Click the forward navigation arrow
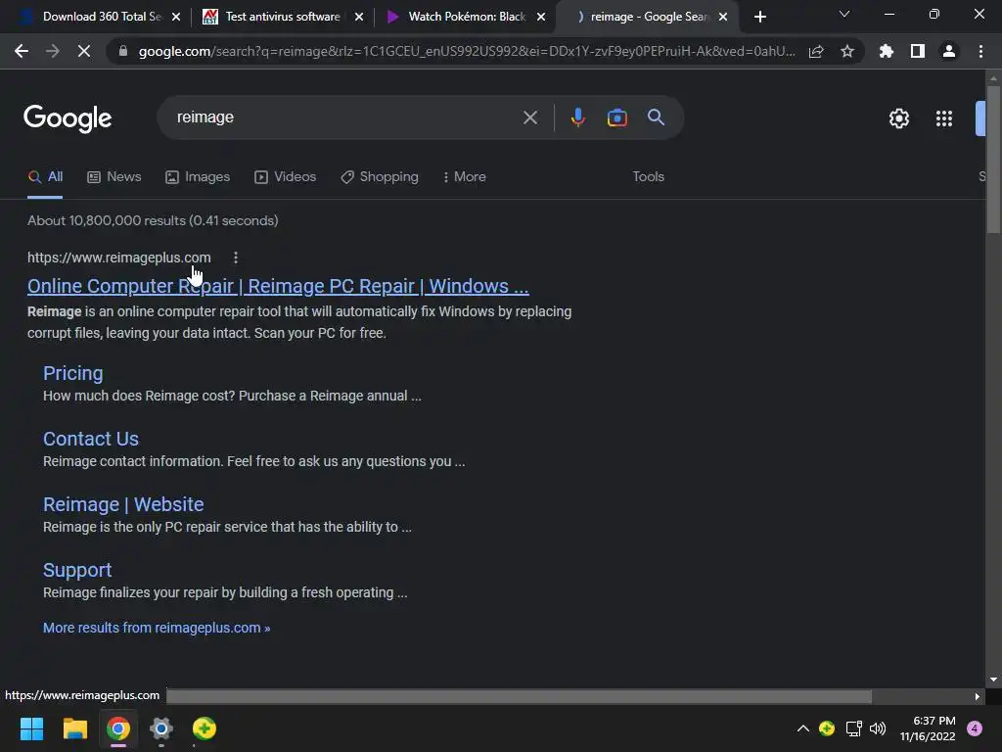 tap(53, 51)
